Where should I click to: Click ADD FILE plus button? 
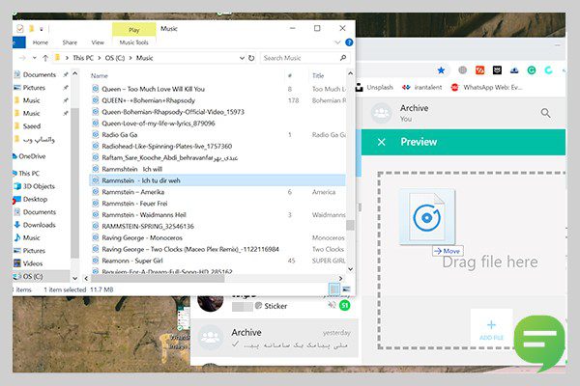491,329
